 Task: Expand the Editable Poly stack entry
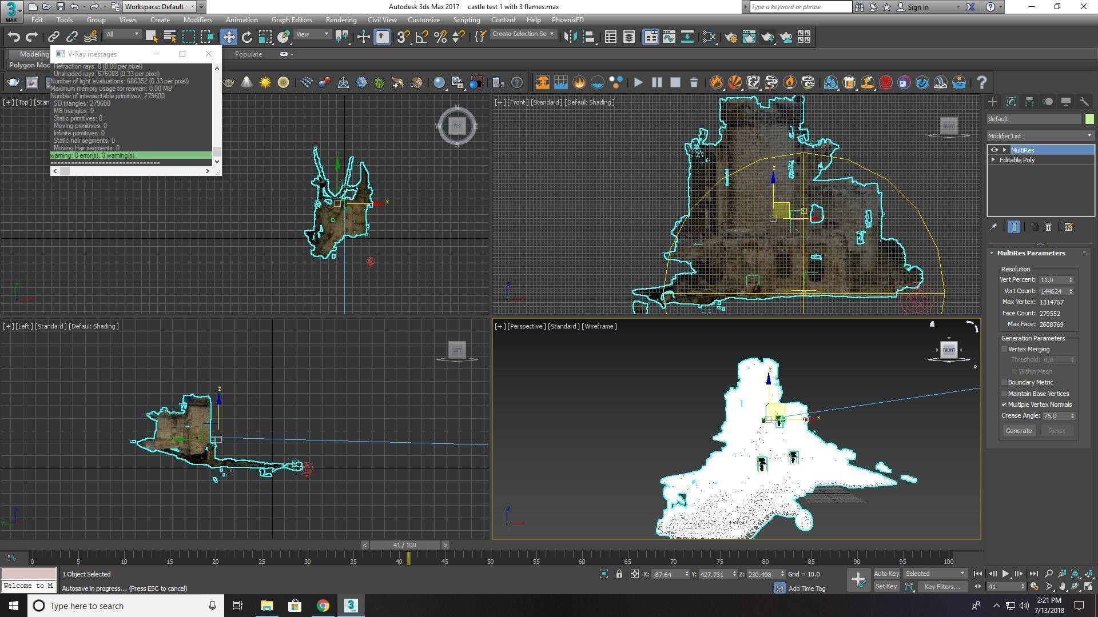click(x=993, y=160)
